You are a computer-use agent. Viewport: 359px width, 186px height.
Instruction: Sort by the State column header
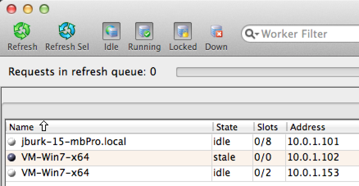(x=227, y=127)
